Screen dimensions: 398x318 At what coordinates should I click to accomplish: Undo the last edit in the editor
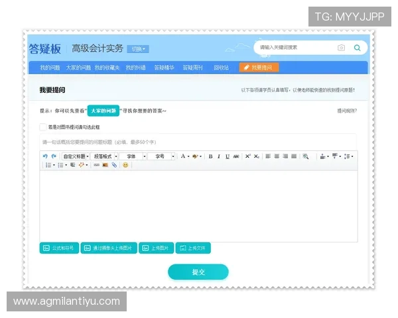(x=45, y=156)
